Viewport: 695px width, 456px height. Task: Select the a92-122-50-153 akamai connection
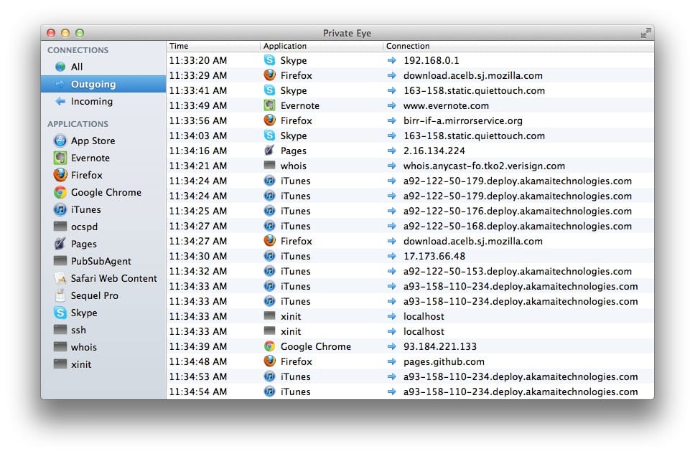[517, 271]
